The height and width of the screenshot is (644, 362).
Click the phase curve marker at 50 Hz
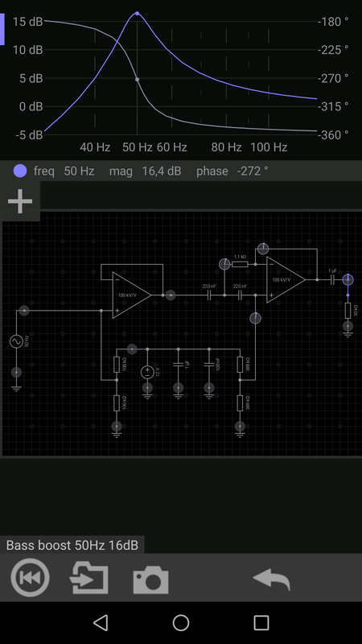click(137, 79)
